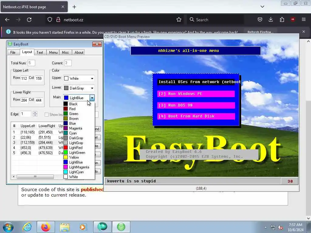The height and width of the screenshot is (233, 311).
Task: Choose LightCyan from color list
Action: coord(79,172)
